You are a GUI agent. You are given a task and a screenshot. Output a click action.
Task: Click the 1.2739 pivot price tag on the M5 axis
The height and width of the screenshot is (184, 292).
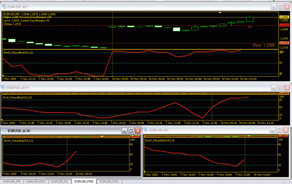pos(285,43)
